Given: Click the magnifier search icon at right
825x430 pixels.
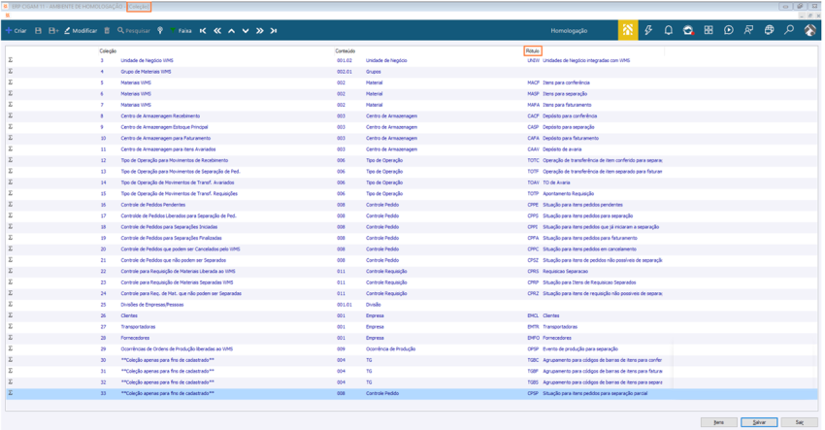Looking at the screenshot, I should click(789, 30).
